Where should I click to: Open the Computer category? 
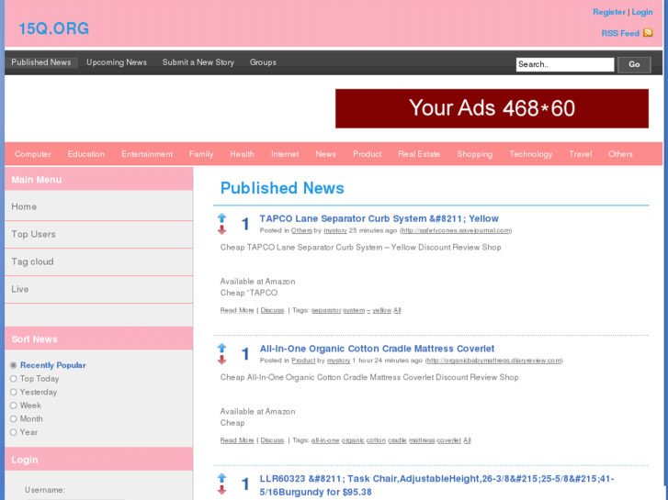33,154
